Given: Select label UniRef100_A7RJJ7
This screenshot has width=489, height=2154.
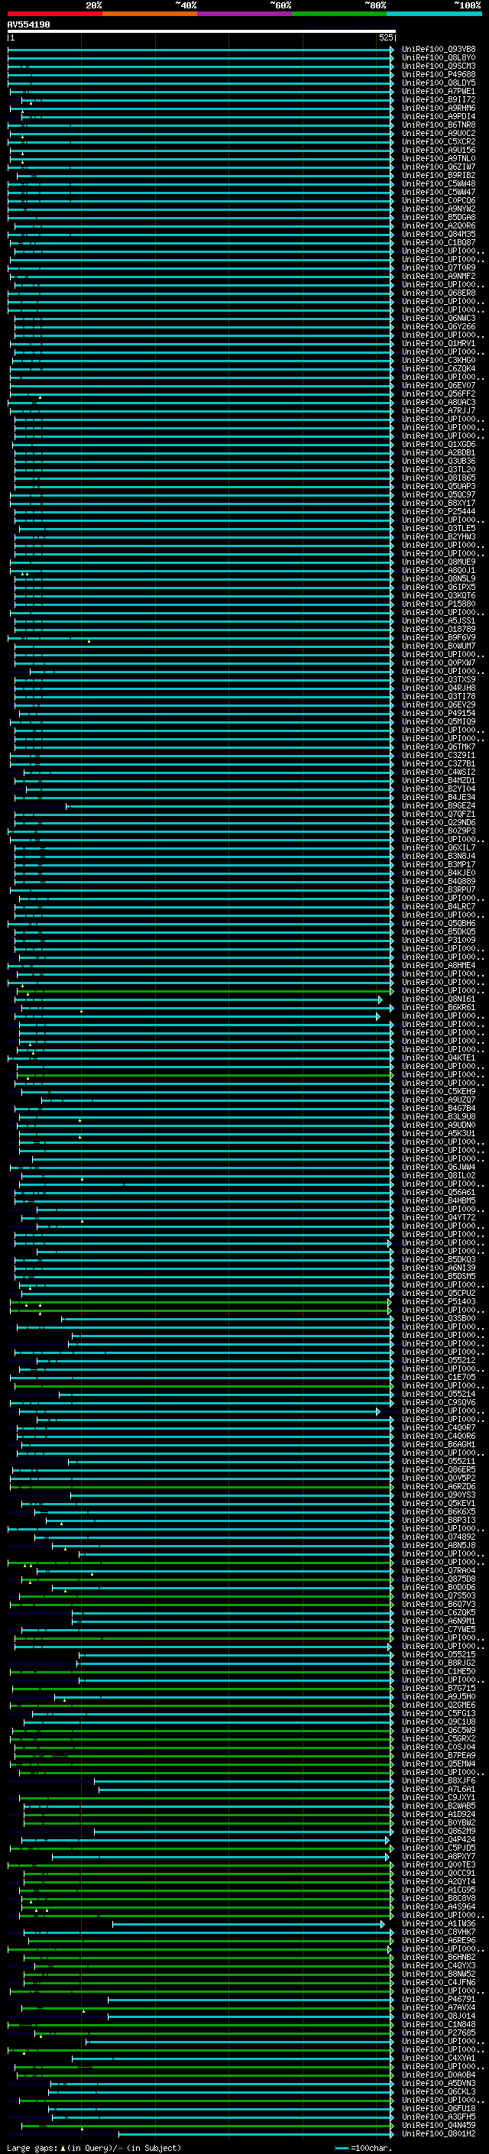Looking at the screenshot, I should pos(439,410).
